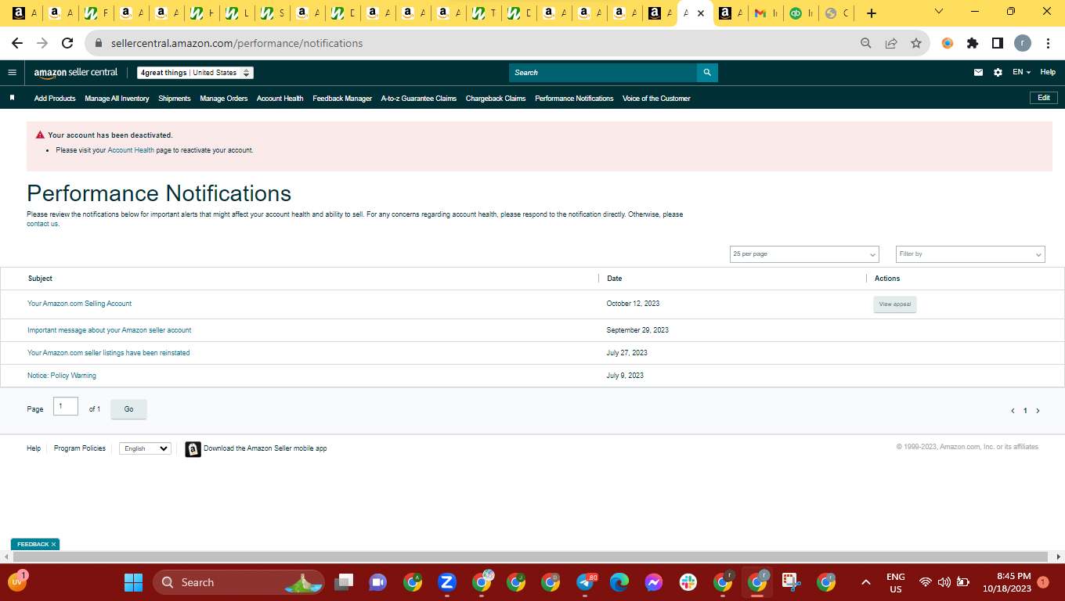Viewport: 1065px width, 601px height.
Task: Click the Seller Central search field
Action: pyautogui.click(x=603, y=73)
